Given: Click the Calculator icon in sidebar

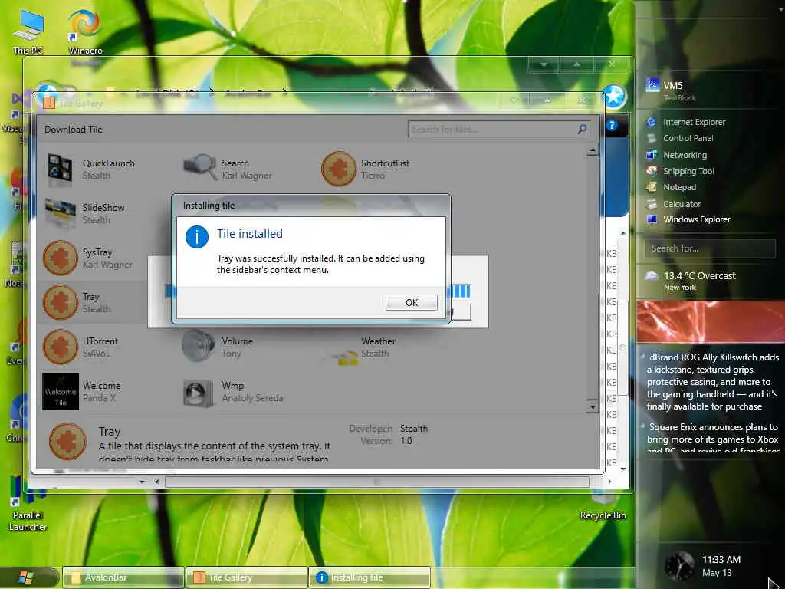Looking at the screenshot, I should click(652, 204).
